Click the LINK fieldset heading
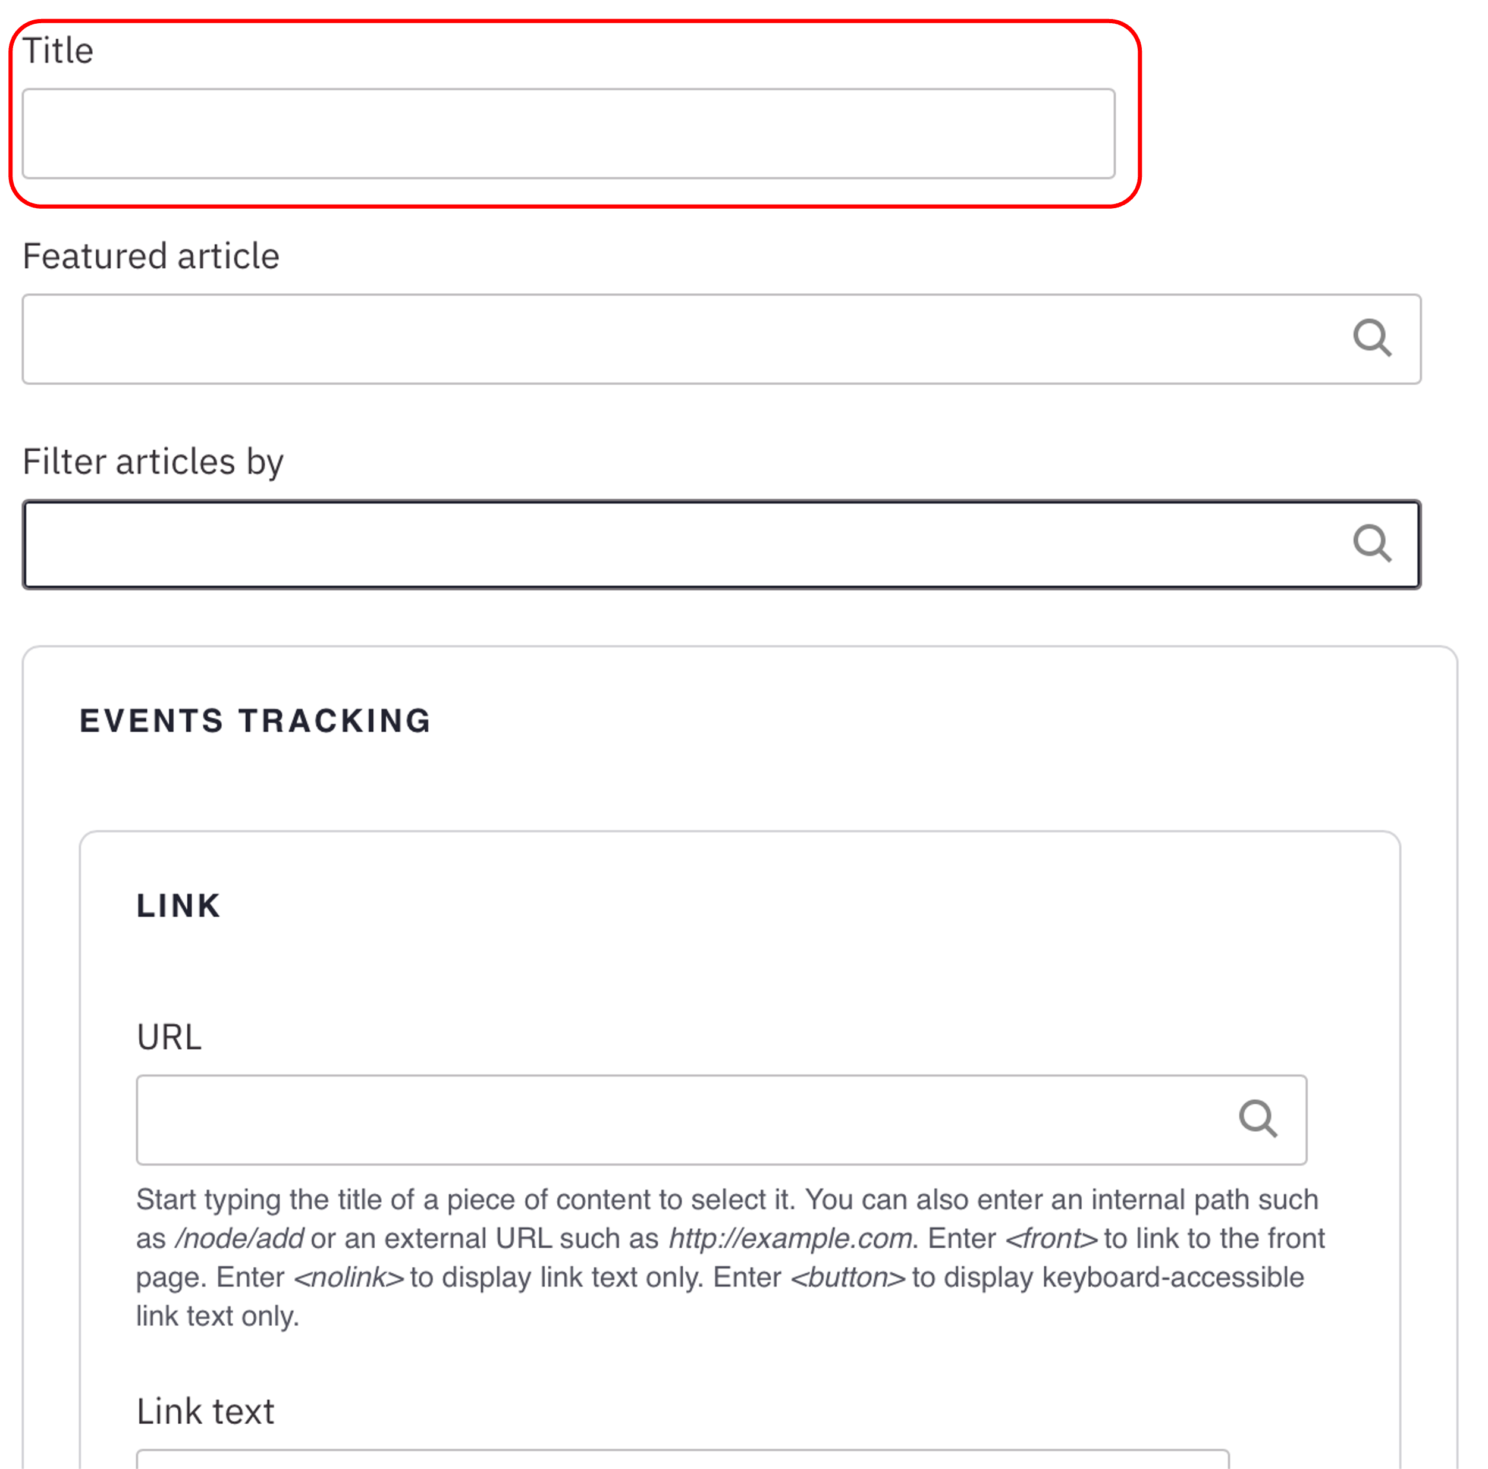This screenshot has width=1488, height=1469. tap(178, 905)
